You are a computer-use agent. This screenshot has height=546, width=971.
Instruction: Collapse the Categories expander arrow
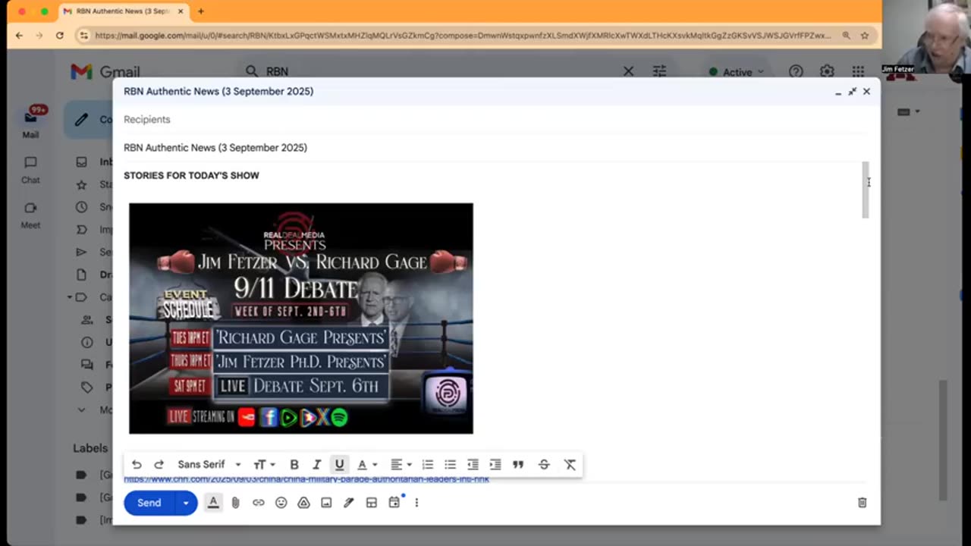69,297
